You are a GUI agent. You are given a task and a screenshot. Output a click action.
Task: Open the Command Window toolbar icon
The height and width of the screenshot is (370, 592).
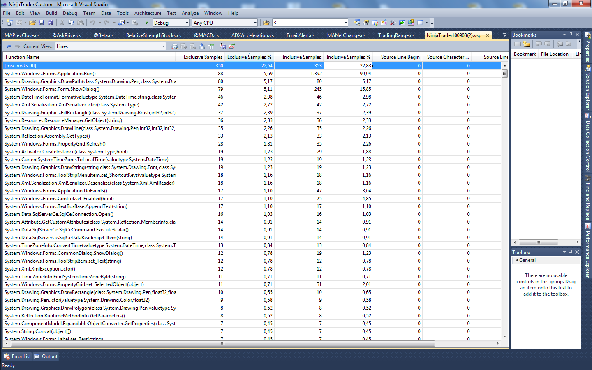[420, 23]
